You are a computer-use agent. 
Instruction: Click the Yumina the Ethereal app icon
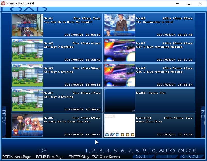(3, 3)
